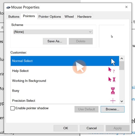The image size is (135, 136).
Task: Click the Save As... button
Action: pyautogui.click(x=55, y=41)
